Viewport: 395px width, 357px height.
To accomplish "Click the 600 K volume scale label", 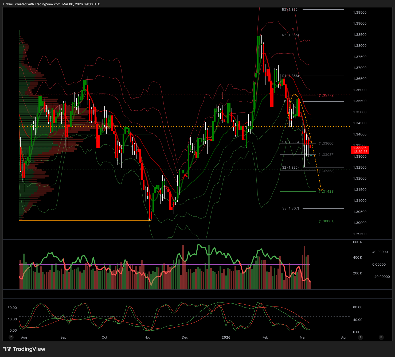I will [x=357, y=242].
